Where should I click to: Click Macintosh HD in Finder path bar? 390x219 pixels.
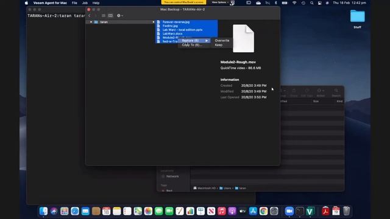pyautogui.click(x=205, y=188)
